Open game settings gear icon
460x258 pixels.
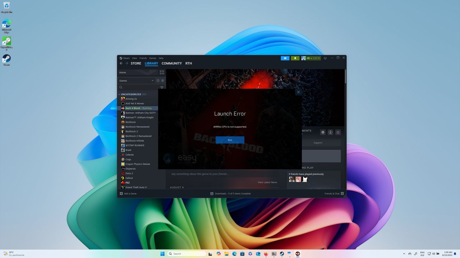323,132
